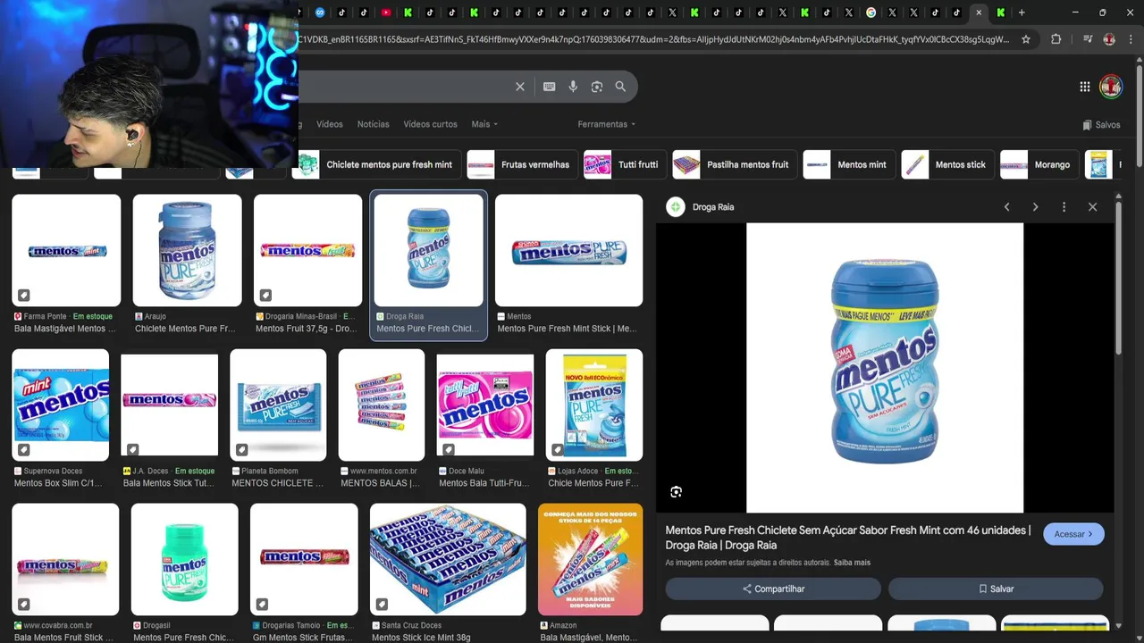Open the Lojas Adoce Chicle Mentos thumbnail
The image size is (1144, 643).
(594, 405)
